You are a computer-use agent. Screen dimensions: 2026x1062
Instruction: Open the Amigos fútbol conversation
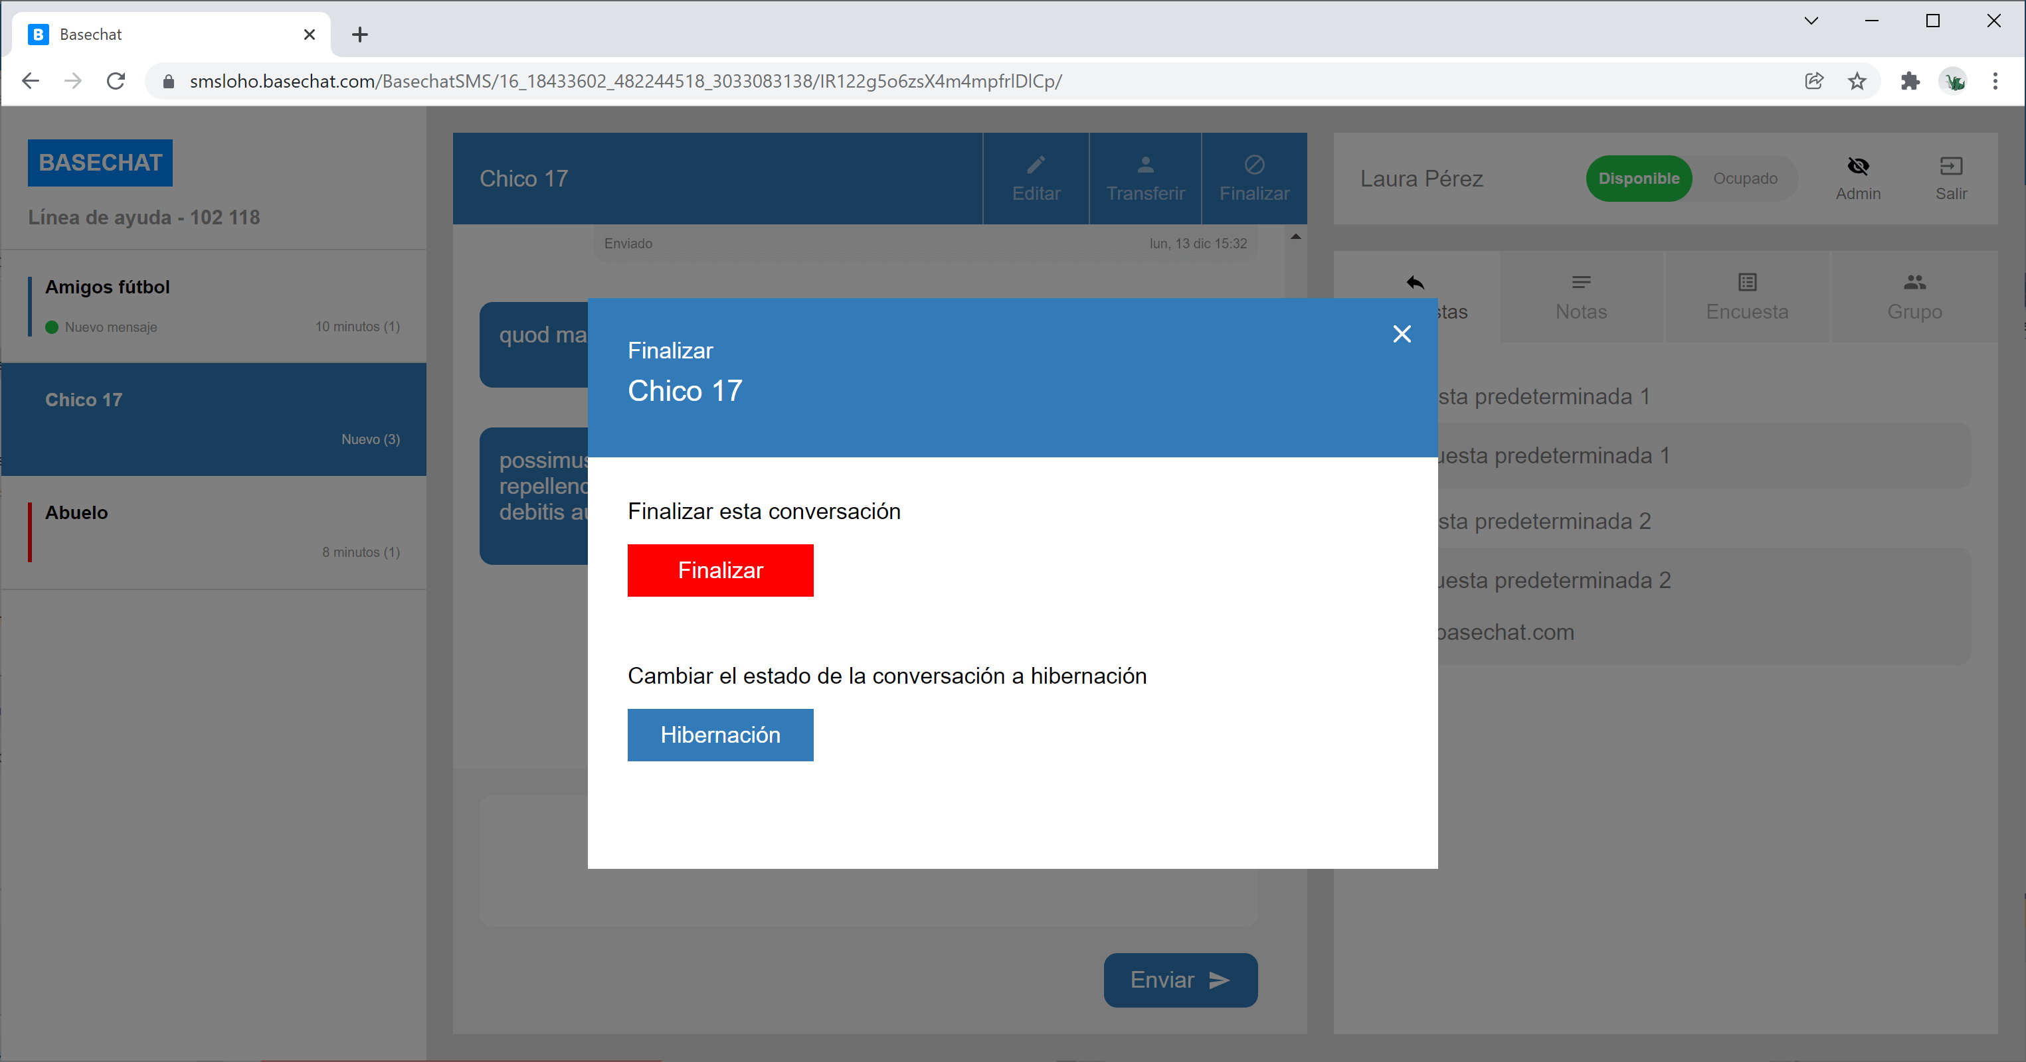tap(214, 306)
